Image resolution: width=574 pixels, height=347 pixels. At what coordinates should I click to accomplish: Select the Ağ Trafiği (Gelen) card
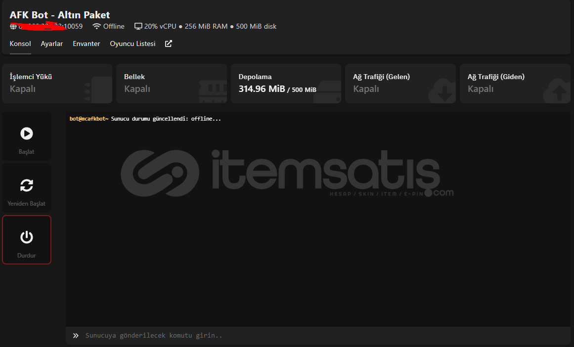[400, 84]
